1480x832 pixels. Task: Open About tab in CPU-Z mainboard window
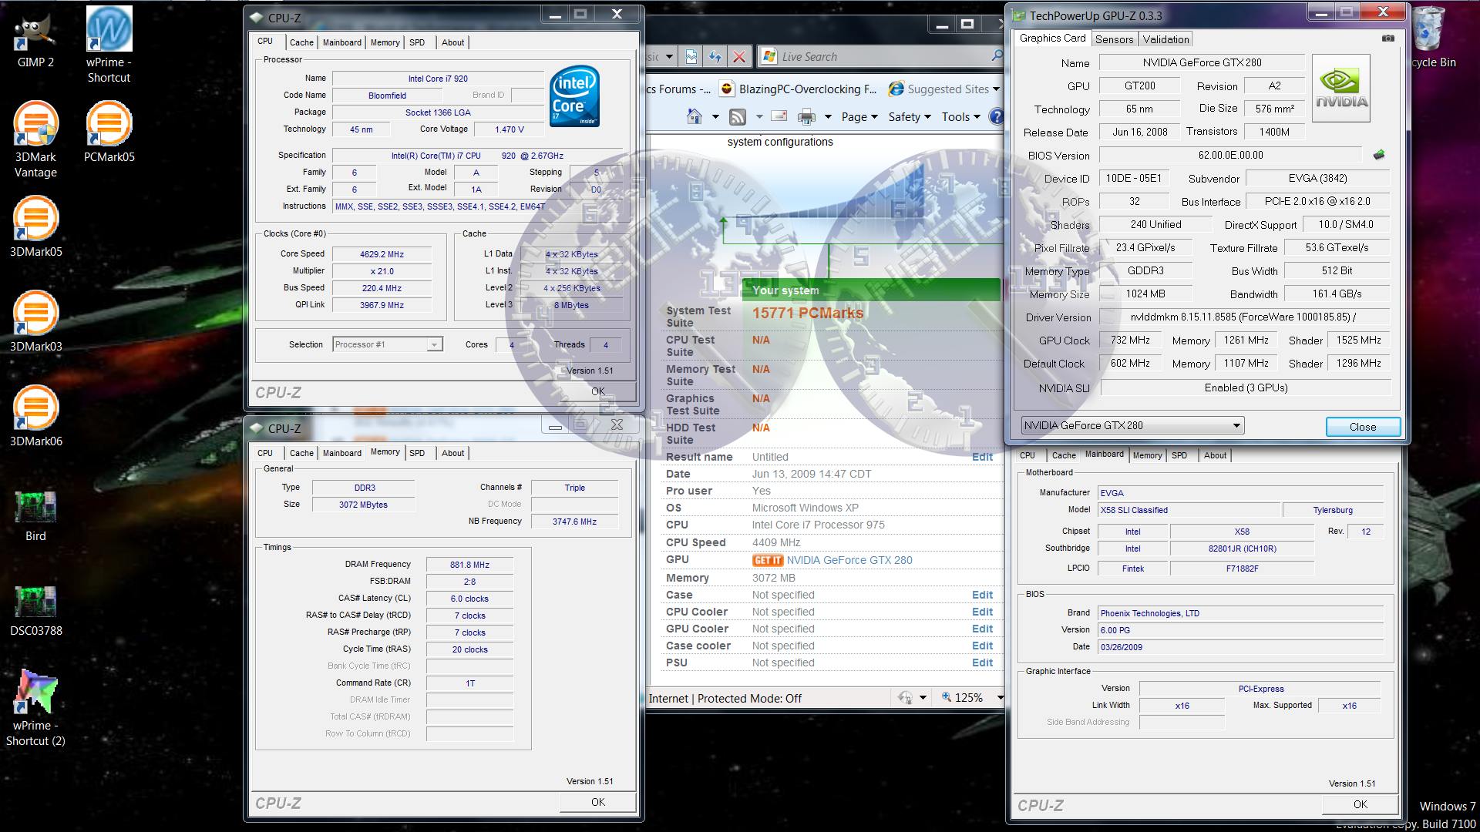(1215, 455)
